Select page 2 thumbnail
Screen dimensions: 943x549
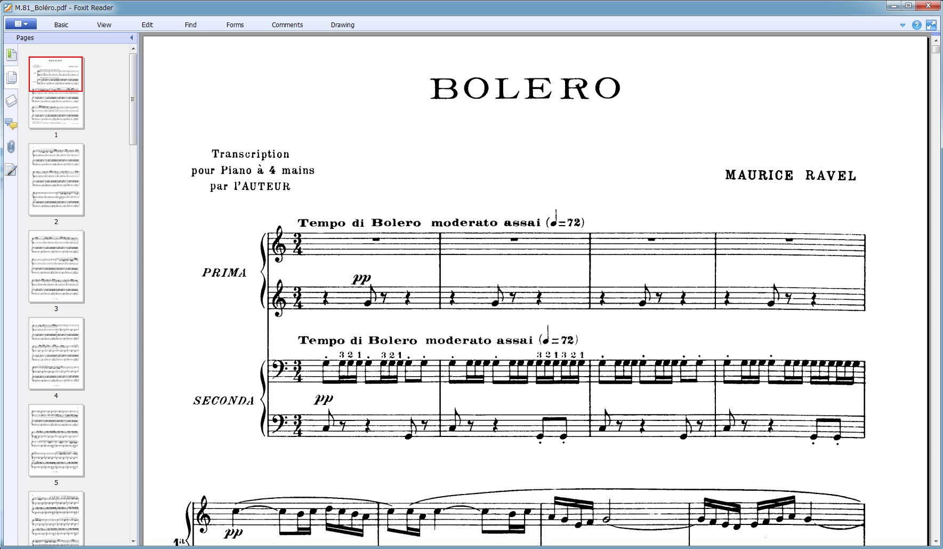(56, 179)
